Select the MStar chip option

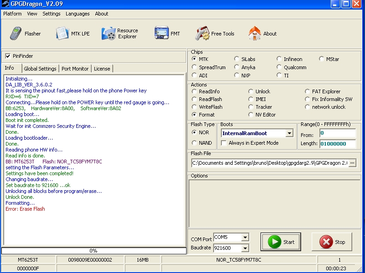point(322,59)
